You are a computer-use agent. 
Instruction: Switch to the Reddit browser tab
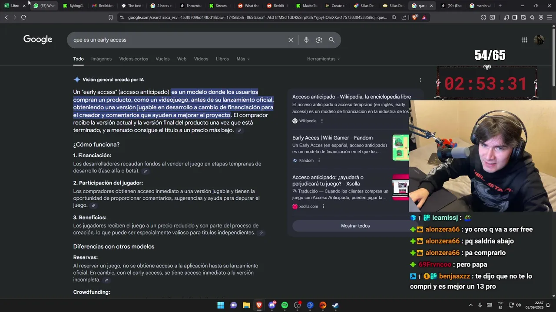coord(277,6)
